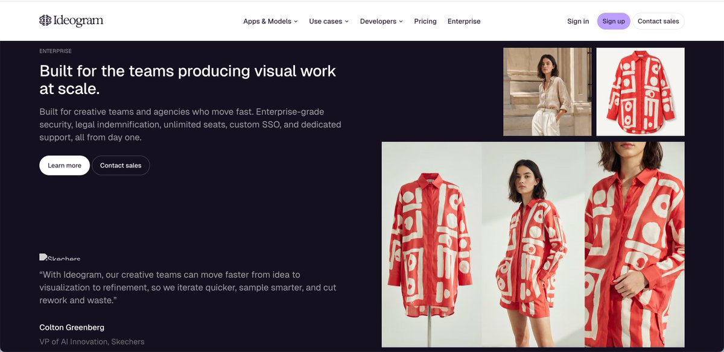Open the flat-lay red patterned shirt thumbnail
Image resolution: width=724 pixels, height=352 pixels.
pos(640,92)
